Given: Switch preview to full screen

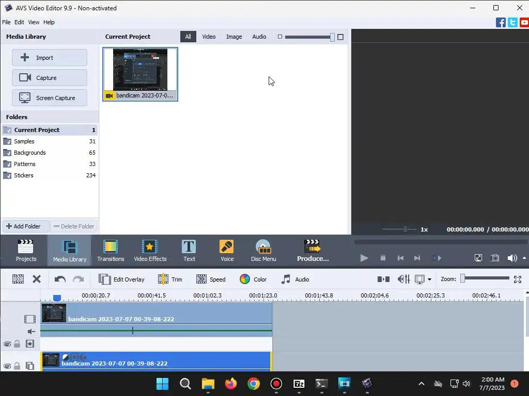Looking at the screenshot, I should pyautogui.click(x=478, y=258).
